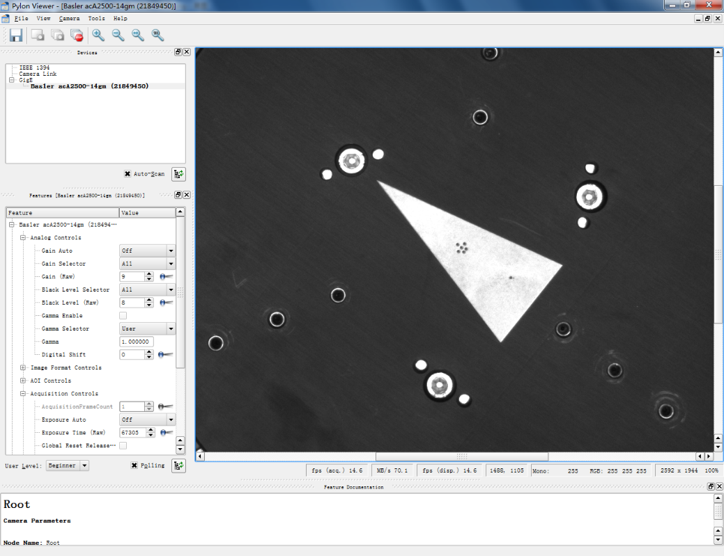Image resolution: width=724 pixels, height=556 pixels.
Task: Click the Save image toolbar icon
Action: [x=15, y=35]
